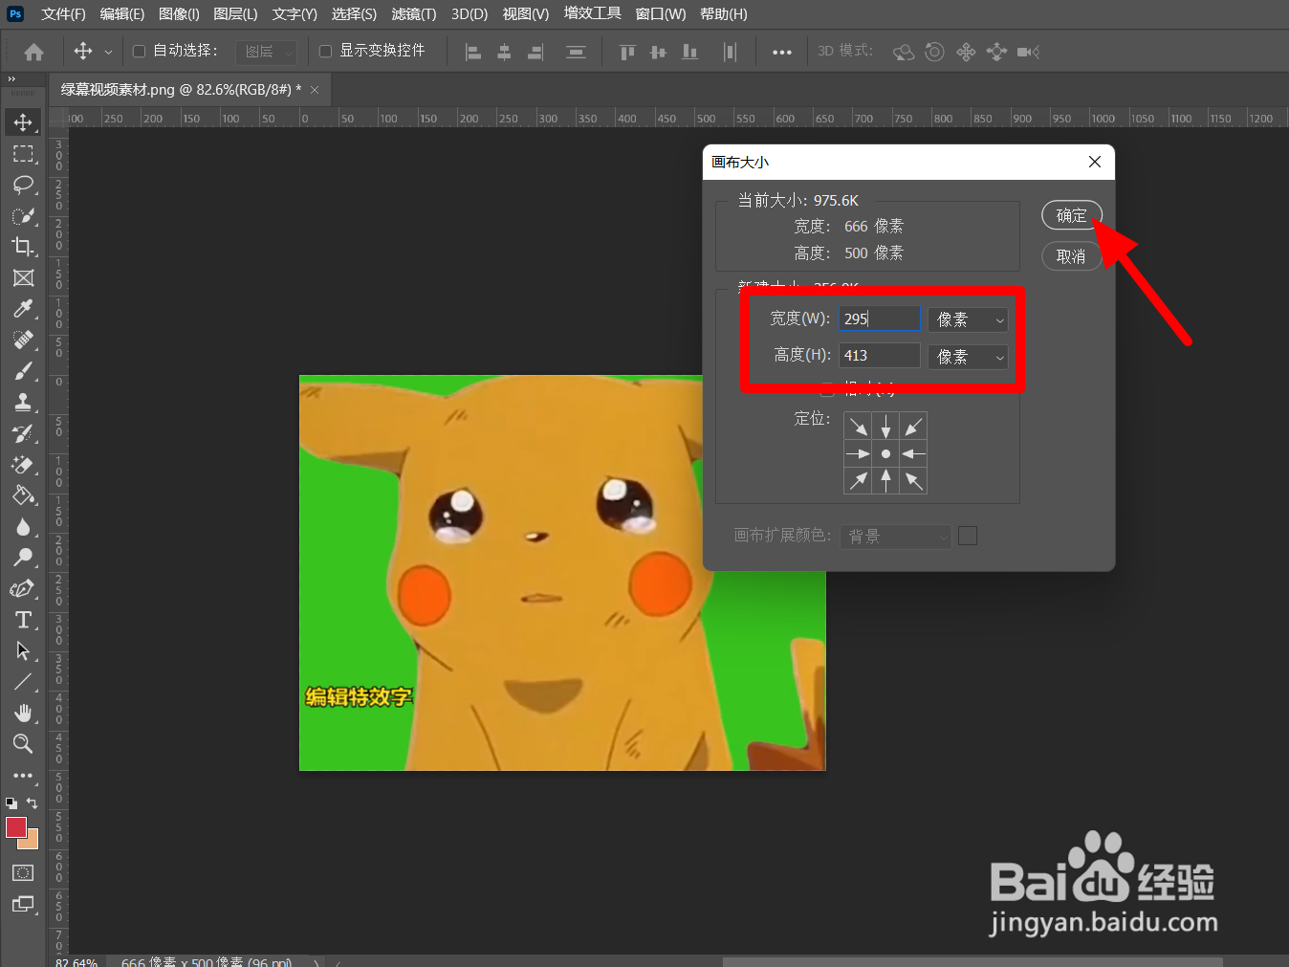Select the Pen tool
This screenshot has height=967, width=1289.
[x=23, y=589]
